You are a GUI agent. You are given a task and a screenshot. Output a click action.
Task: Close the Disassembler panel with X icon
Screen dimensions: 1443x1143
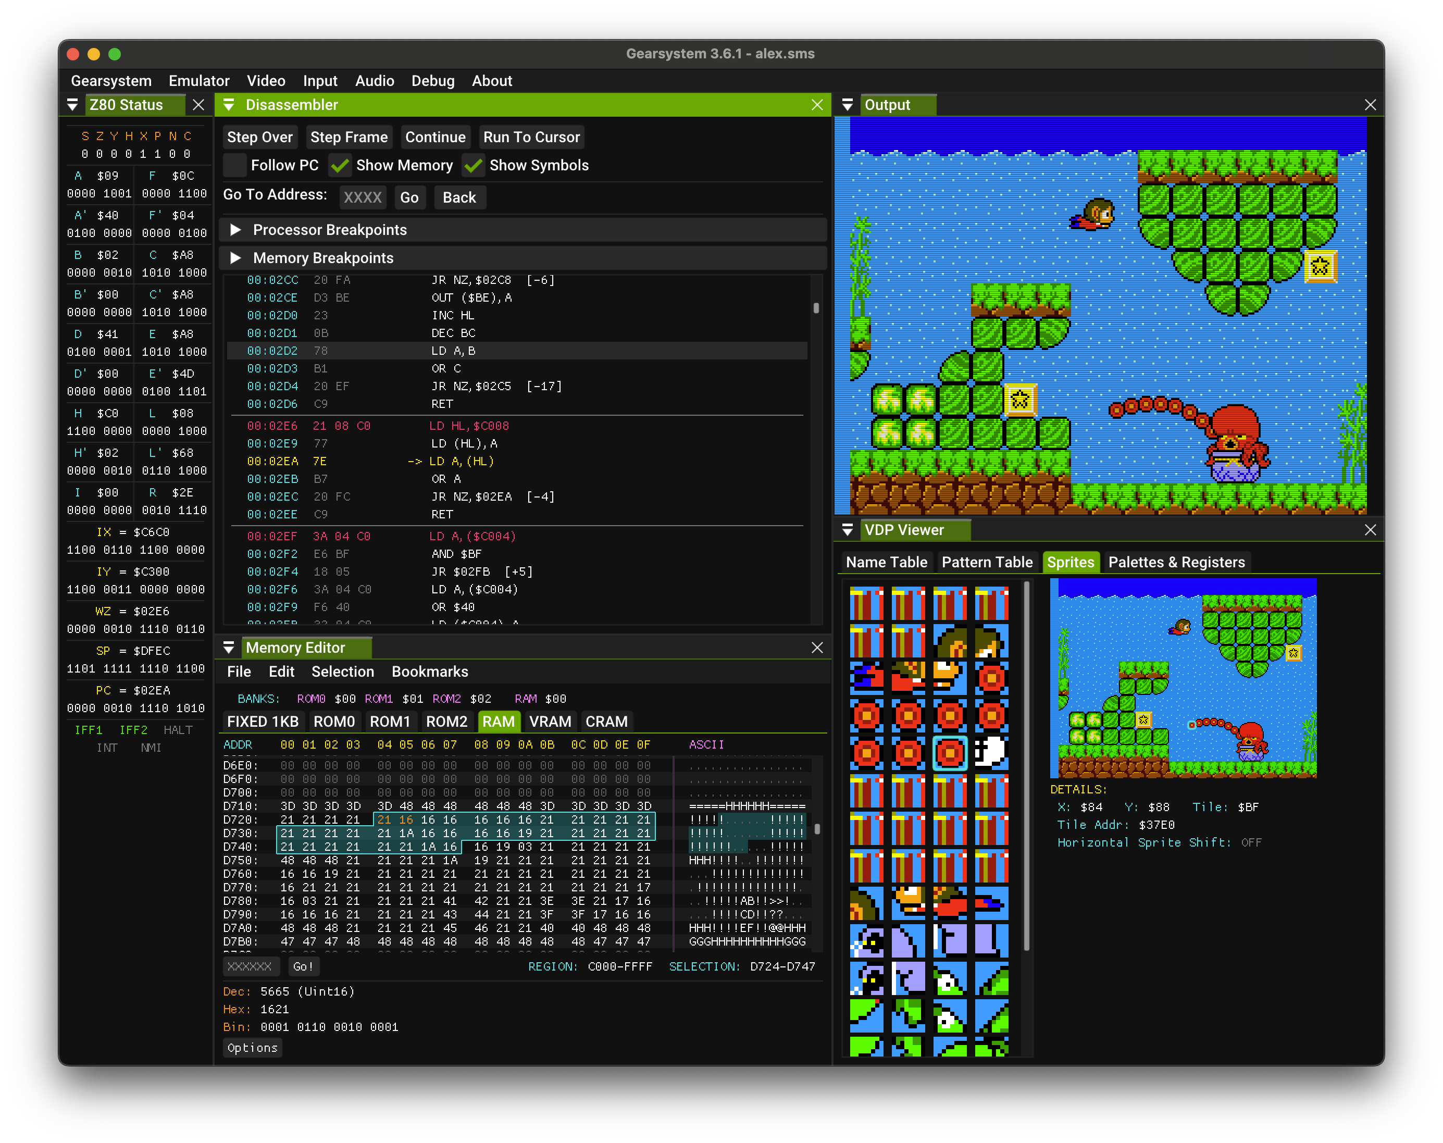pyautogui.click(x=817, y=105)
